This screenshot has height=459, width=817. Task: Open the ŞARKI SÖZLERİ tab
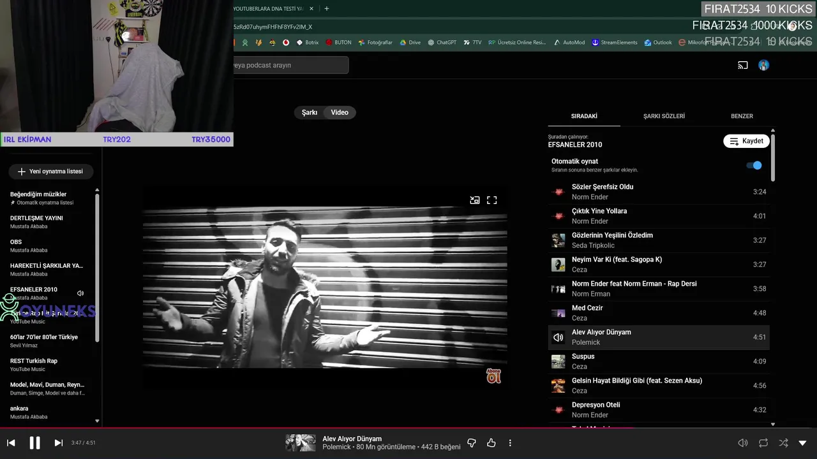pyautogui.click(x=664, y=116)
